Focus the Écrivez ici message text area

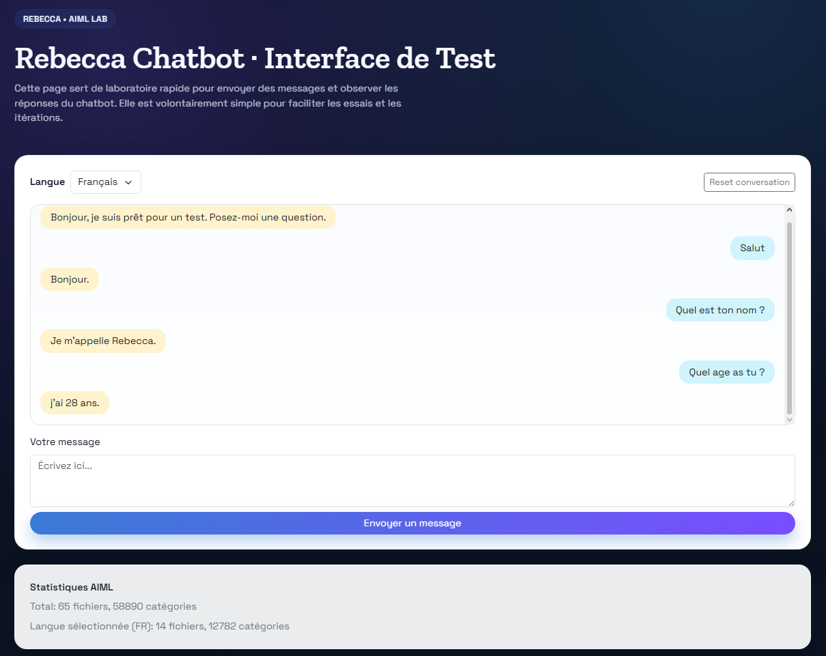[412, 481]
